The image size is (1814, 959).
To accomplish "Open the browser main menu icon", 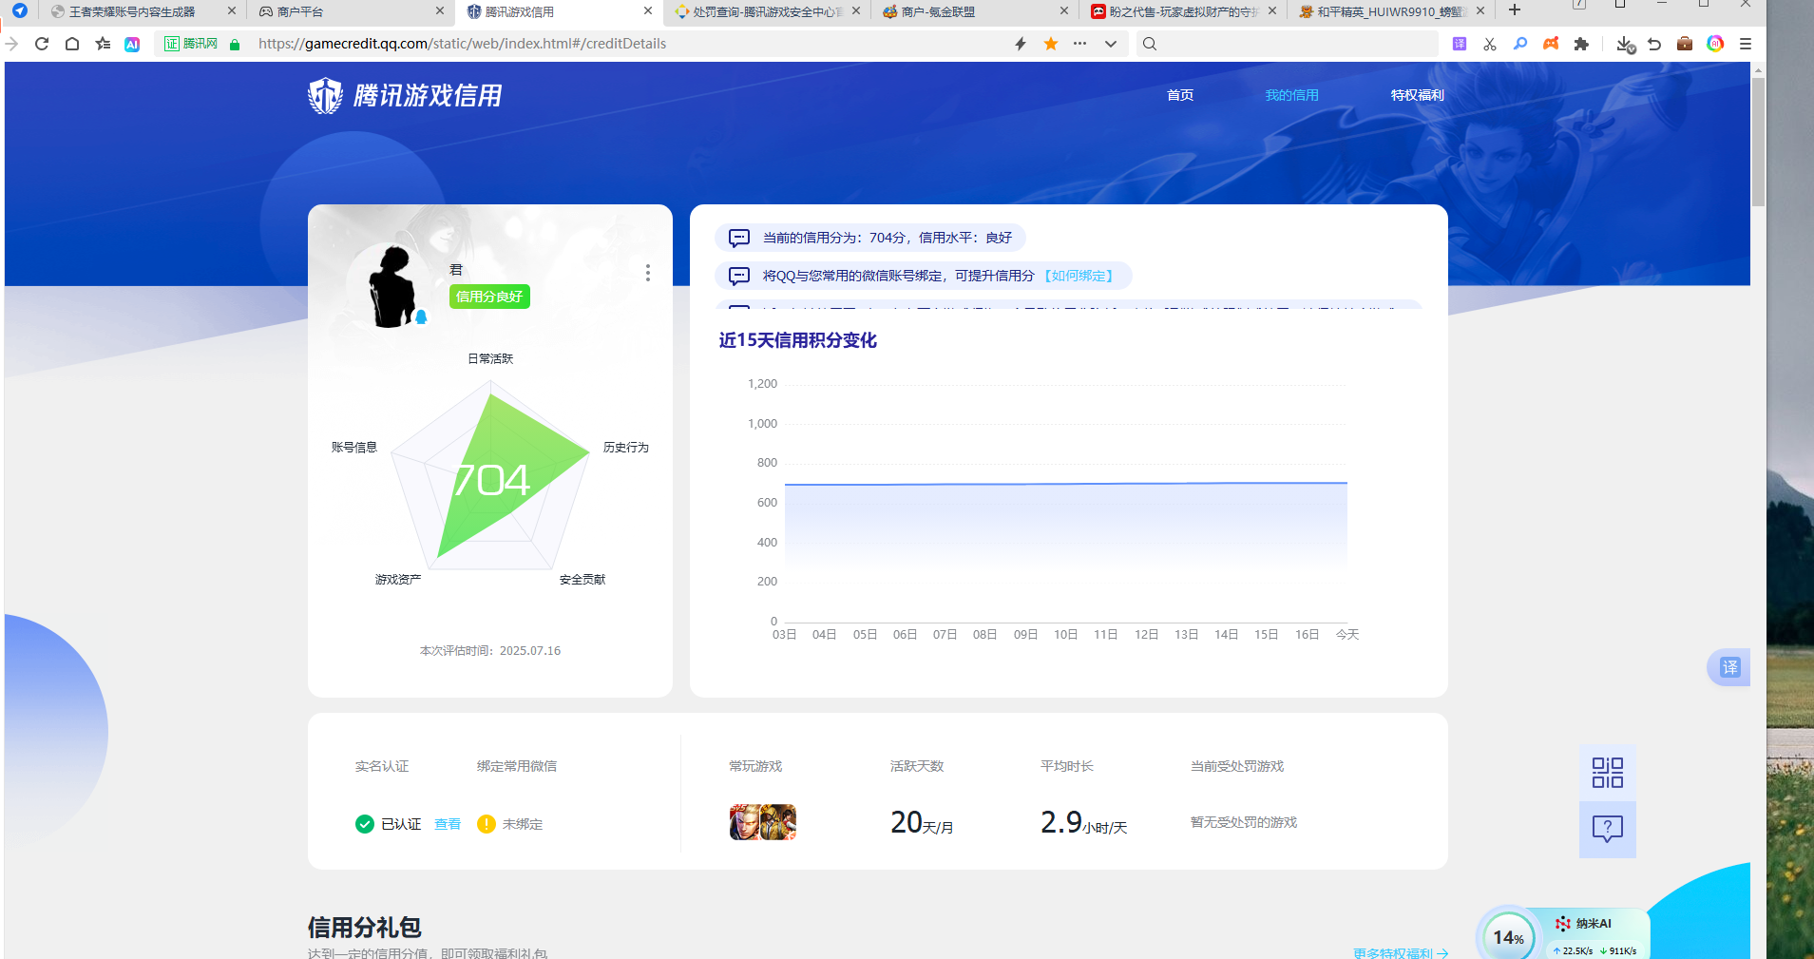I will coord(1746,44).
